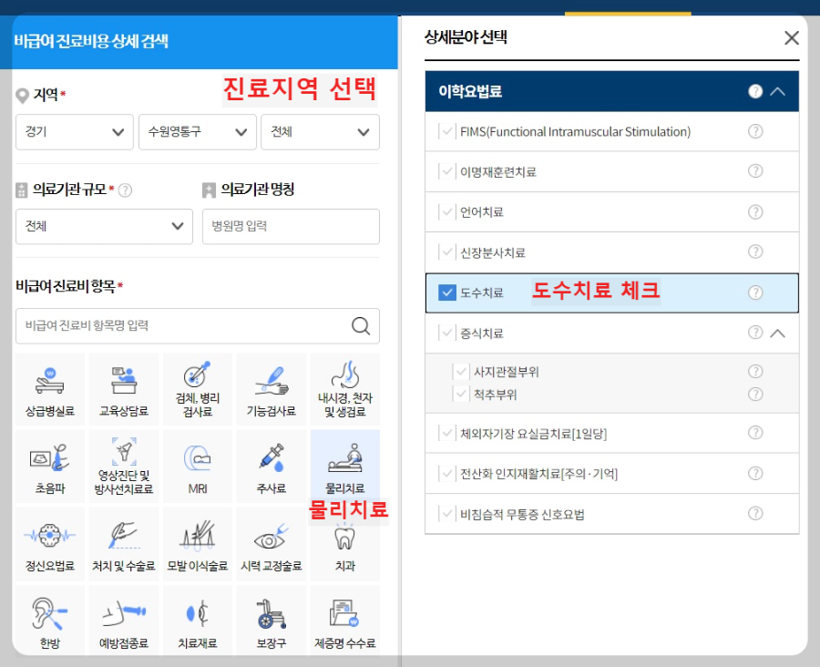The width and height of the screenshot is (820, 667).
Task: Close the 상세분야 선택 panel
Action: (x=792, y=37)
